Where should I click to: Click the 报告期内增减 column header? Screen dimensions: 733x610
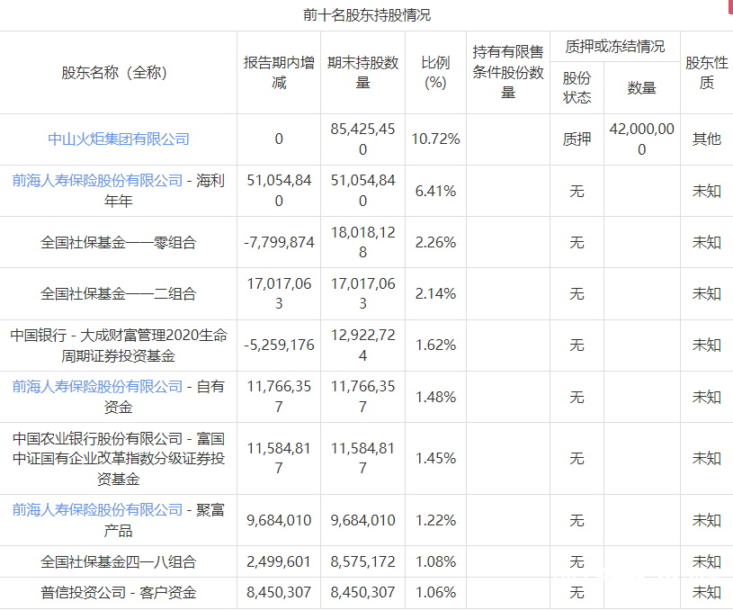[279, 73]
